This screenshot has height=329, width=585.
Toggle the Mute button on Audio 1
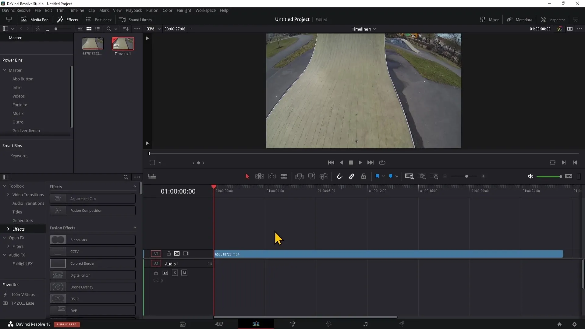184,273
